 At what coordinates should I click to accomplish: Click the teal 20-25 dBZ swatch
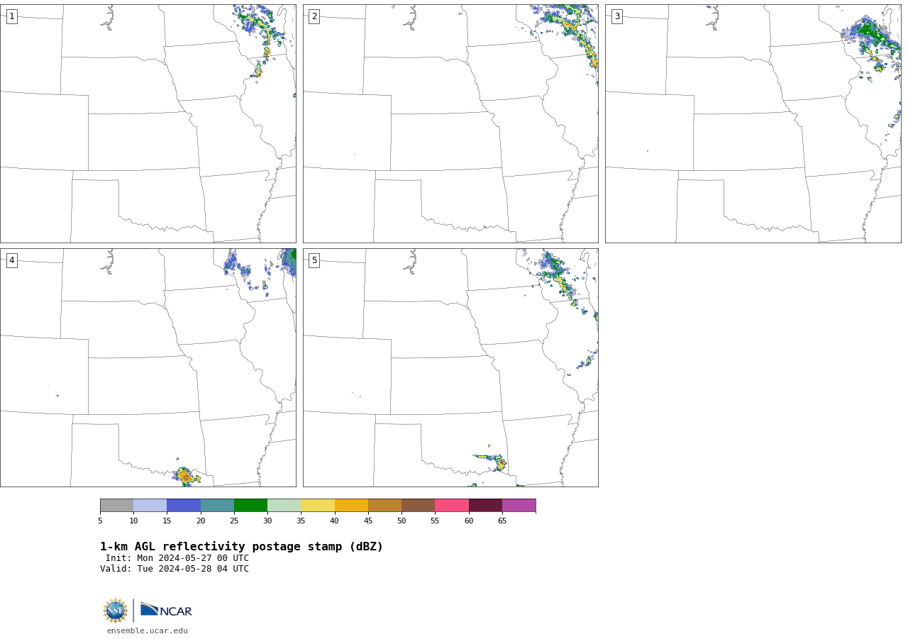pyautogui.click(x=217, y=506)
